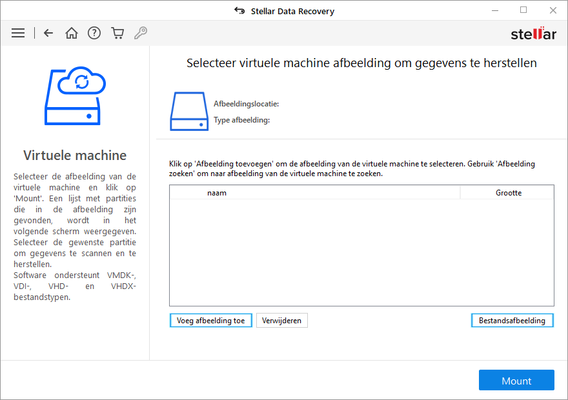The width and height of the screenshot is (568, 400).
Task: Click the 'Type afbeelding:' label
Action: 241,120
